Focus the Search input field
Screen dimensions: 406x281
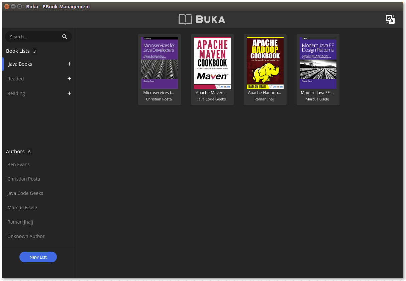pos(38,37)
